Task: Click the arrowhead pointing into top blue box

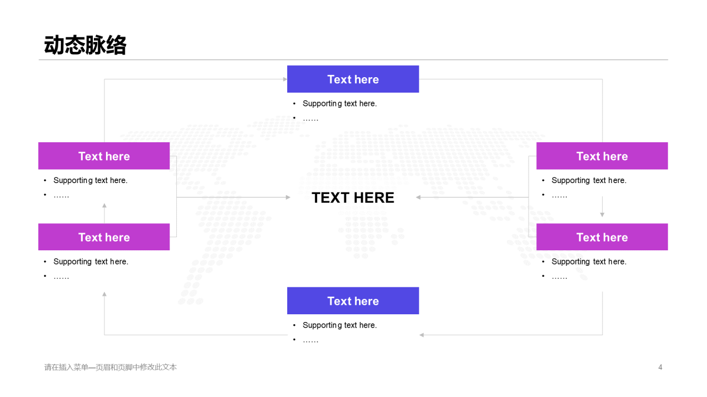Action: pos(285,79)
